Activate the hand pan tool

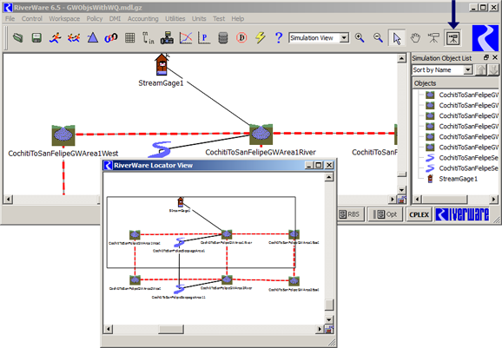pos(415,37)
